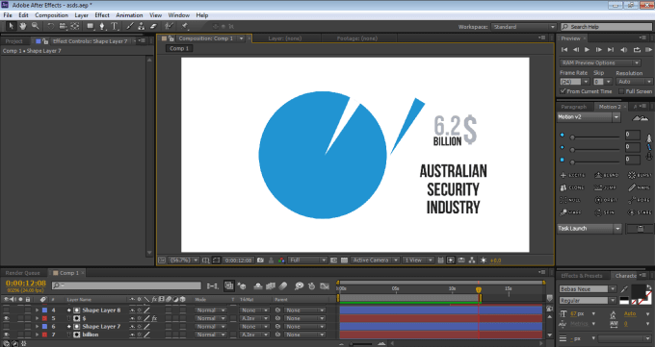Screen dimensions: 655x347
Task: Open the Composition Mini-Flowchart icon
Action: click(x=212, y=286)
